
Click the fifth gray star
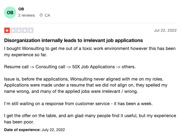coord(31,30)
